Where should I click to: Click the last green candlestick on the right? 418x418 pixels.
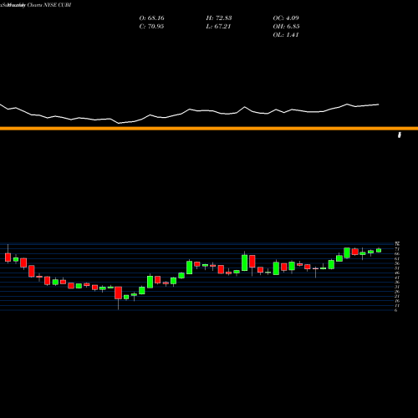click(x=379, y=250)
